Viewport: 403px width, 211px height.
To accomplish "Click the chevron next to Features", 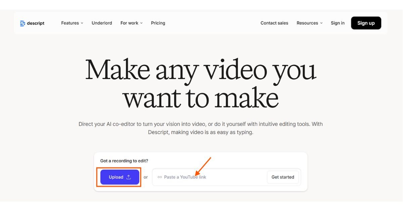I will (x=82, y=23).
